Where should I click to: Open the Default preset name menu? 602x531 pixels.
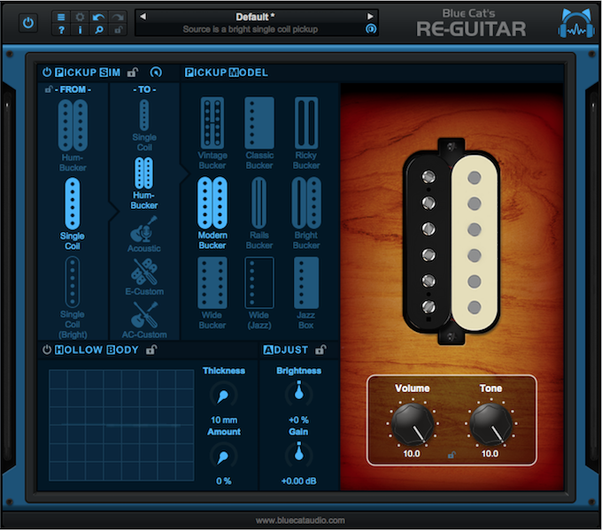point(255,17)
